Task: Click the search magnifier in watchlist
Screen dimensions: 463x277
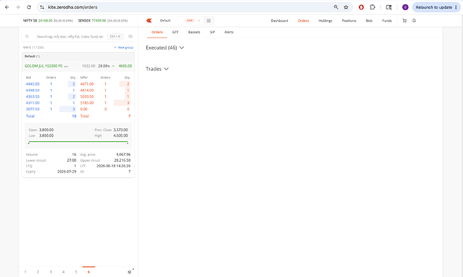Action: [x=27, y=37]
